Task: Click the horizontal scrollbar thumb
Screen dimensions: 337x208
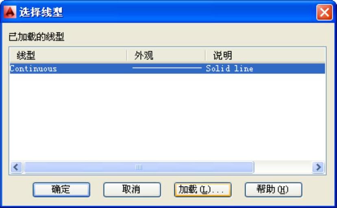Action: coord(139,167)
